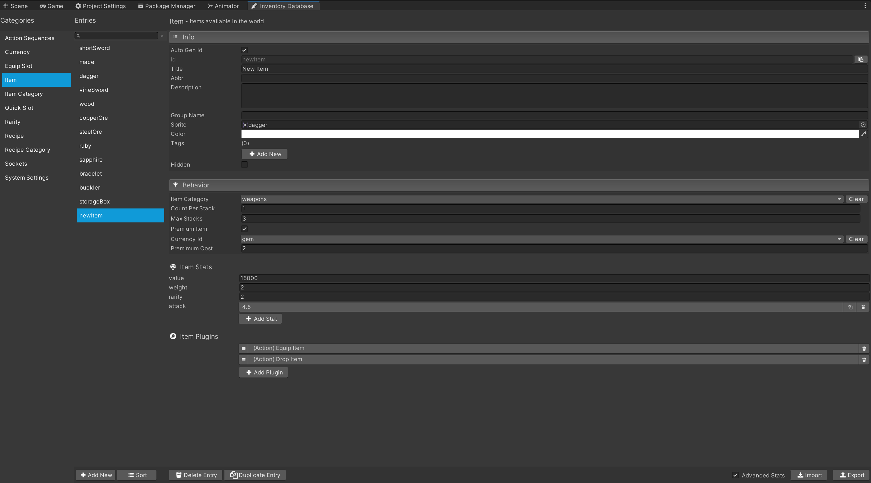This screenshot has width=871, height=483.
Task: Open the Package Manager tab
Action: [x=166, y=6]
